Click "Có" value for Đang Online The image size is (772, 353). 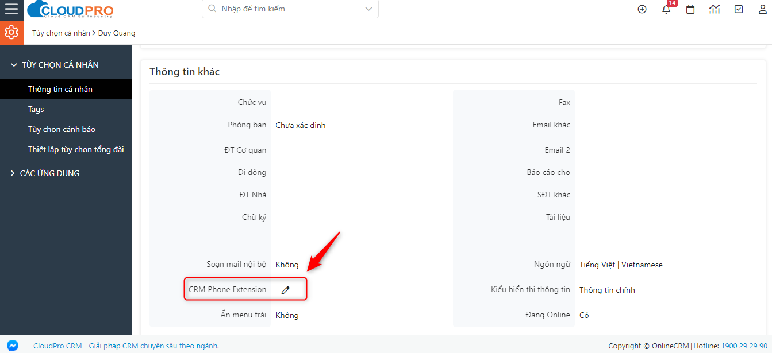pyautogui.click(x=584, y=315)
